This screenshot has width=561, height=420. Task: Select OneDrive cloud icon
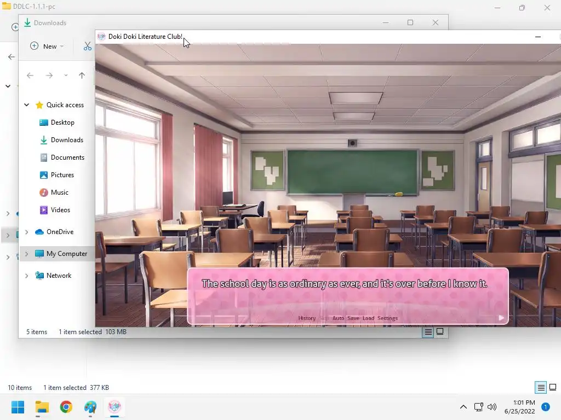point(39,232)
